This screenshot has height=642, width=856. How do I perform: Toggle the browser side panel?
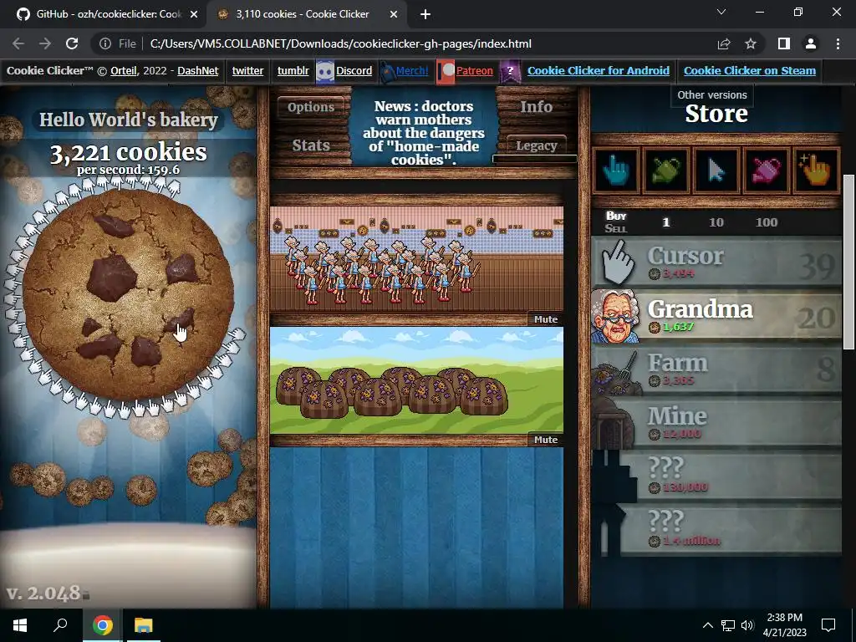pyautogui.click(x=784, y=43)
